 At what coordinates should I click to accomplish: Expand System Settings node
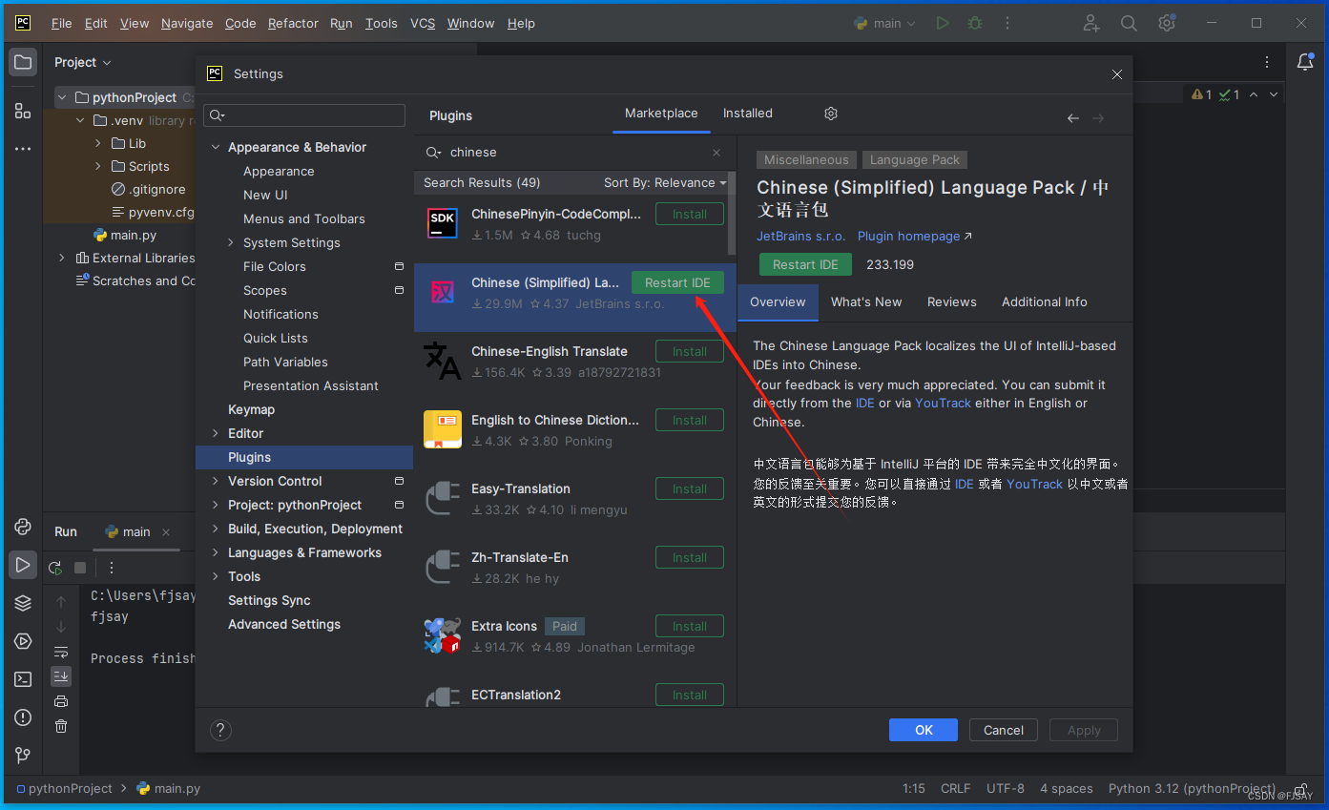[x=231, y=242]
